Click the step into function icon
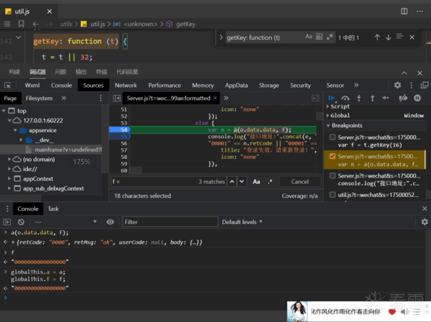This screenshot has height=322, width=431. (359, 98)
